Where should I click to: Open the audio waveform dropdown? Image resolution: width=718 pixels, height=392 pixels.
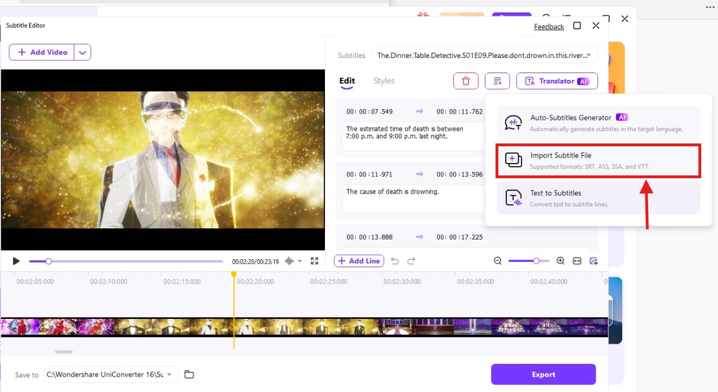[300, 261]
